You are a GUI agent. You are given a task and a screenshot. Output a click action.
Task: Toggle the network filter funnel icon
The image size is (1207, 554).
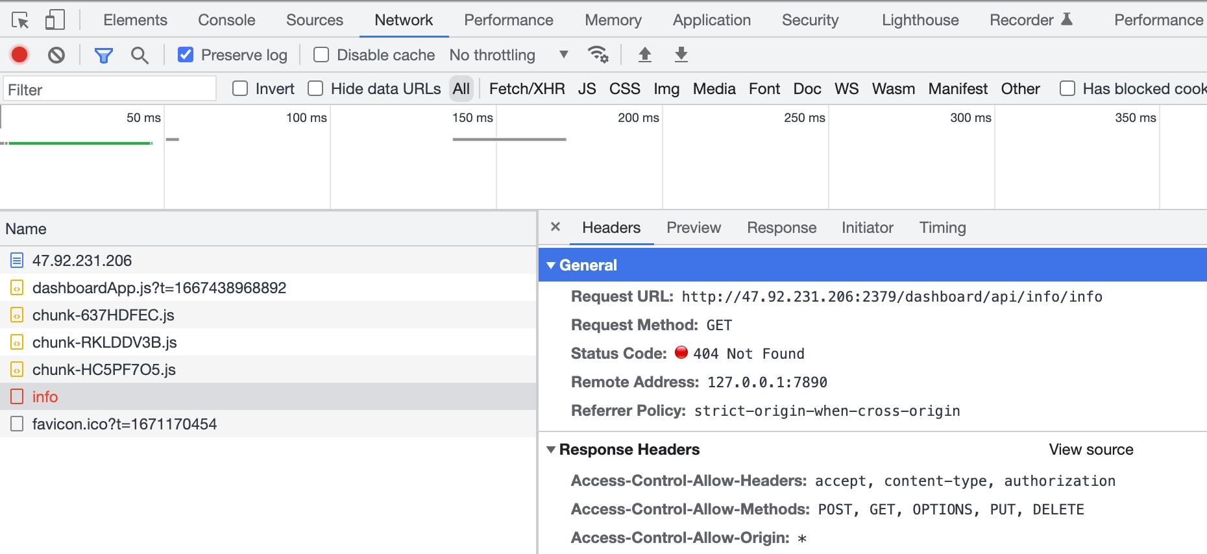tap(103, 56)
